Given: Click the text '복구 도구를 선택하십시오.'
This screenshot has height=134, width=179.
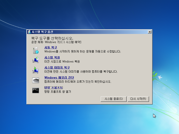Looking at the screenshot, I should [x=52, y=38].
